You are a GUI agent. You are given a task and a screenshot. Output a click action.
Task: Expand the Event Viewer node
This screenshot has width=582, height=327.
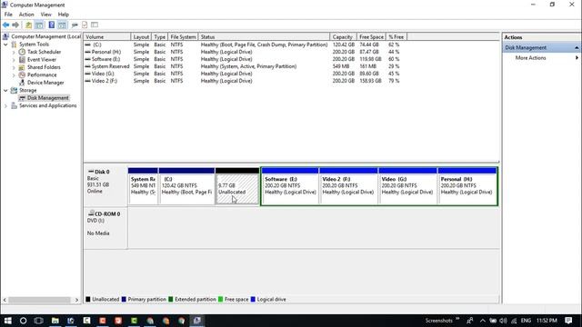[14, 60]
